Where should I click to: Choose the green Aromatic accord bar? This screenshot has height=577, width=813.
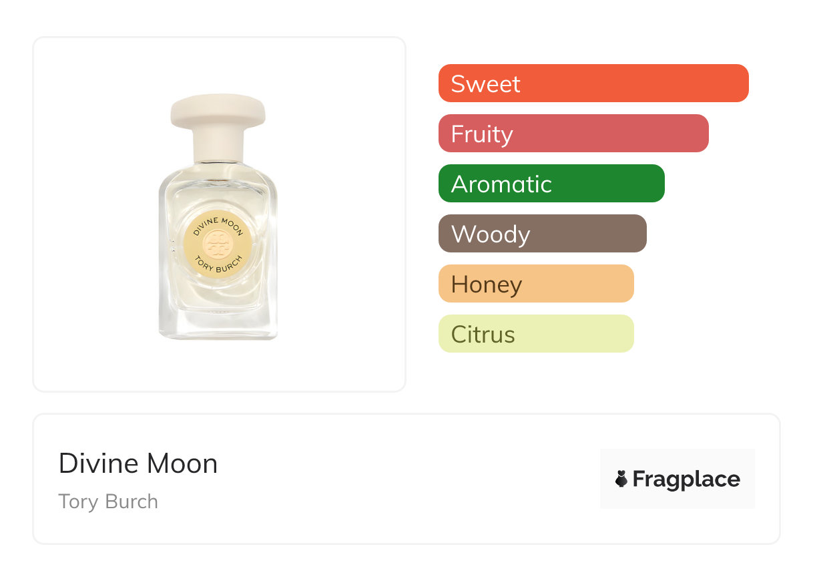coord(551,184)
